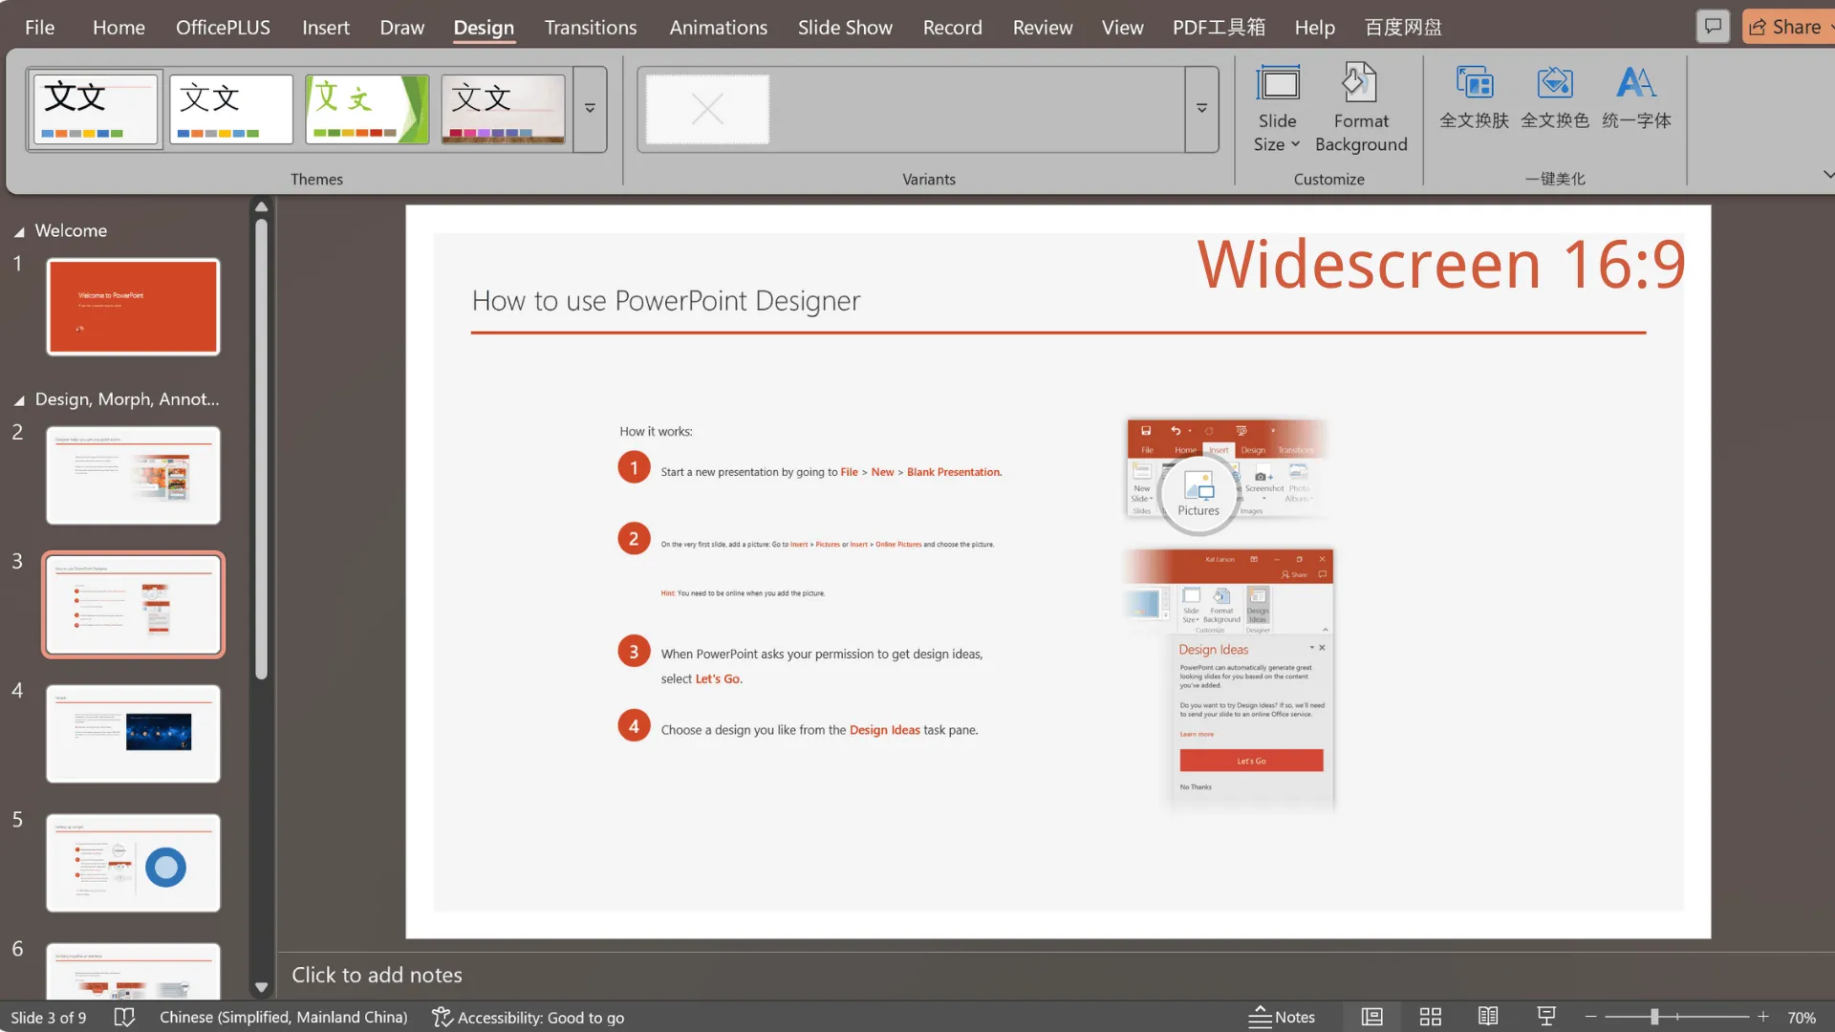Collapse the Welcome section
The height and width of the screenshot is (1032, 1835).
click(x=19, y=231)
